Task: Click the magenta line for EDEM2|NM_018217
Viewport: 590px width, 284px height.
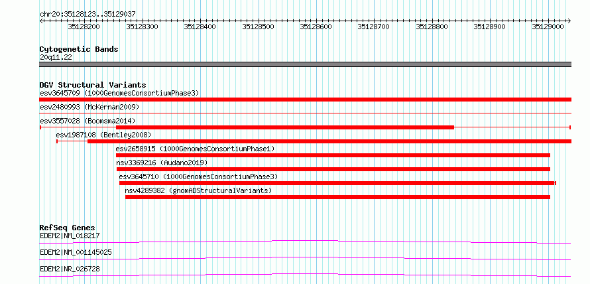Action: [x=305, y=242]
